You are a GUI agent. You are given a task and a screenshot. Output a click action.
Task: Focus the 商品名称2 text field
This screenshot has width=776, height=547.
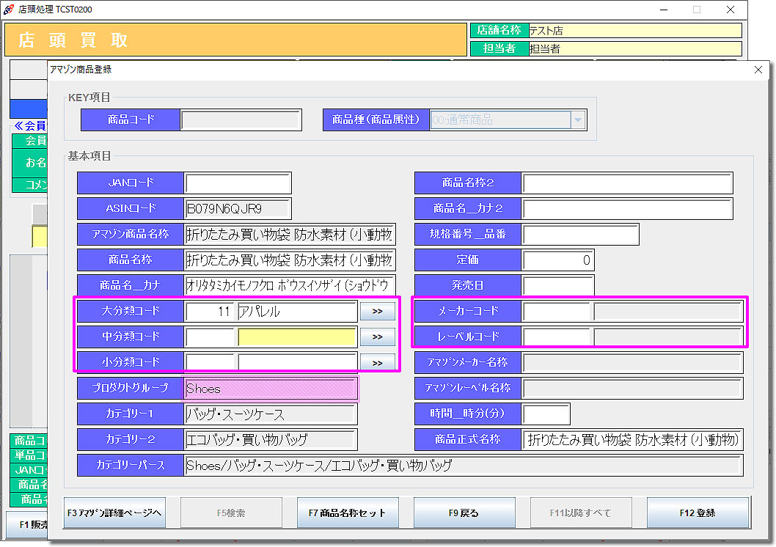click(627, 183)
